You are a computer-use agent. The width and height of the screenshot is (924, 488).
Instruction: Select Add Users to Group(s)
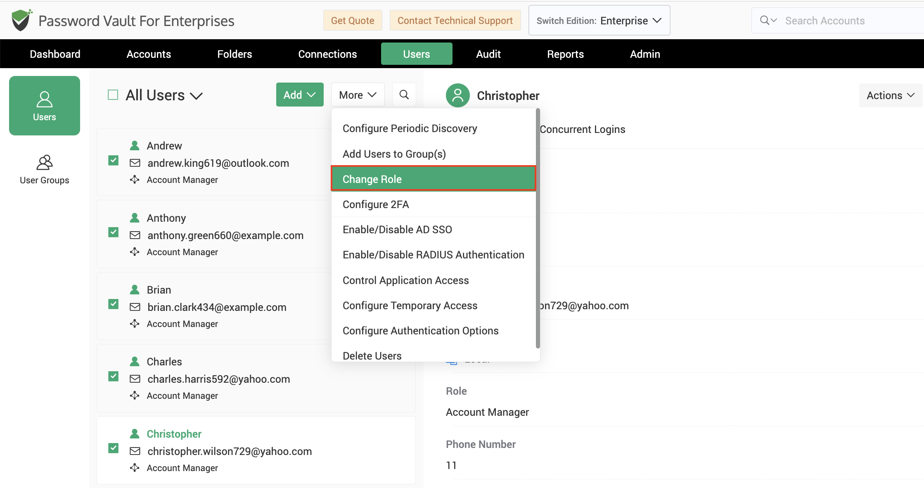click(434, 154)
